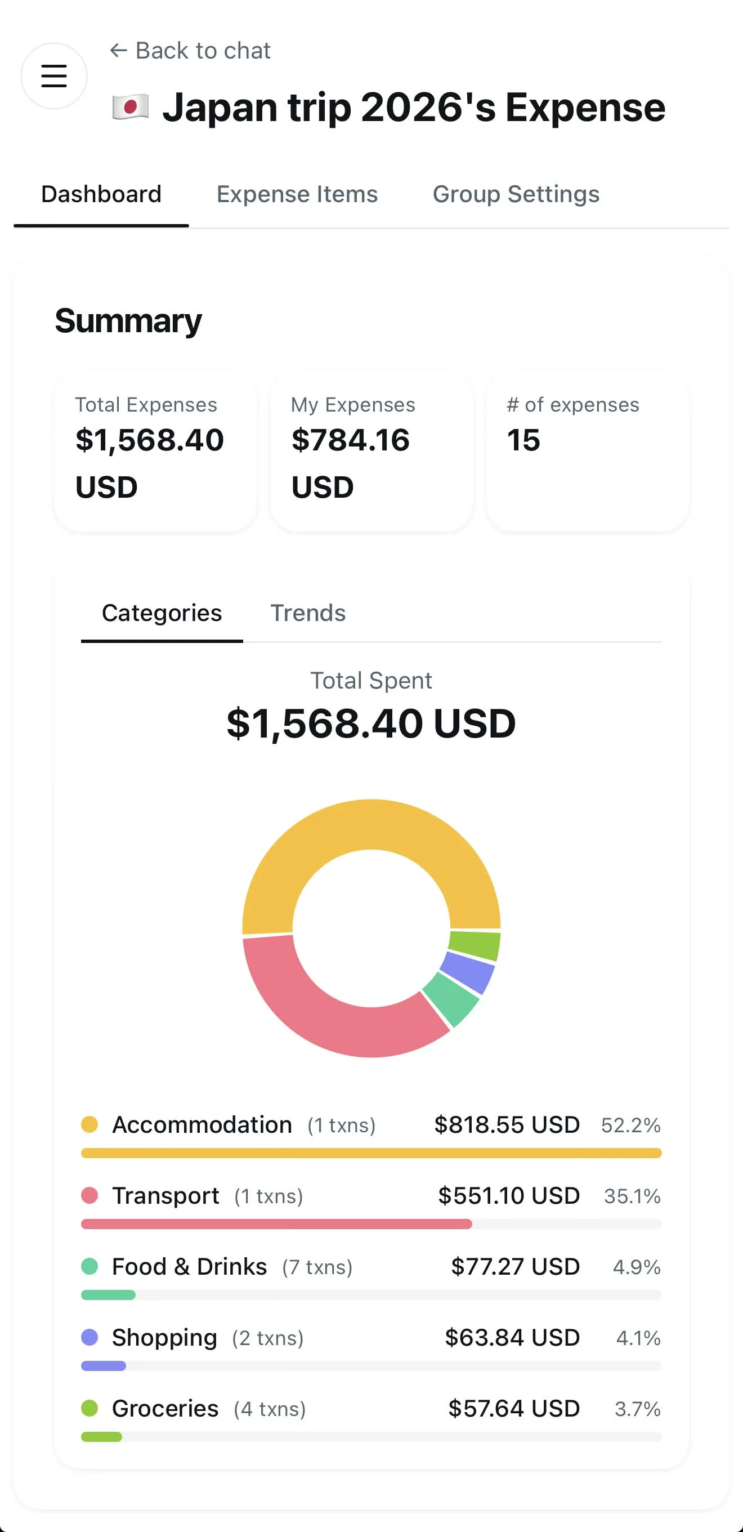
Task: Open the hamburger menu button
Action: coord(54,76)
